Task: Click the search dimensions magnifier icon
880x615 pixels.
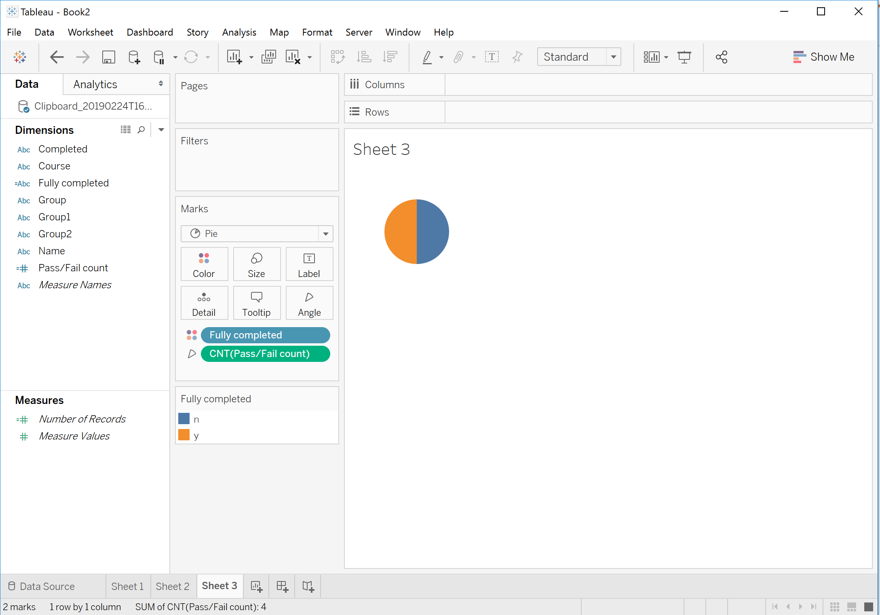Action: (x=141, y=130)
